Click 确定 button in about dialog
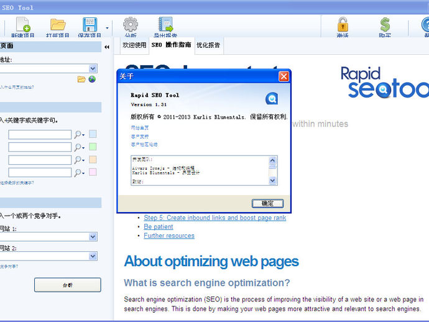The height and width of the screenshot is (322, 429). click(x=267, y=203)
